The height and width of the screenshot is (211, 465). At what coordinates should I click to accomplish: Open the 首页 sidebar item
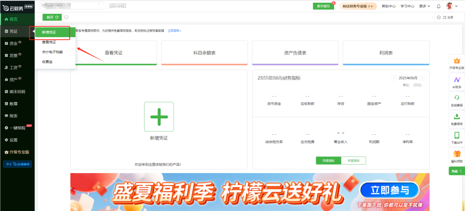point(17,19)
